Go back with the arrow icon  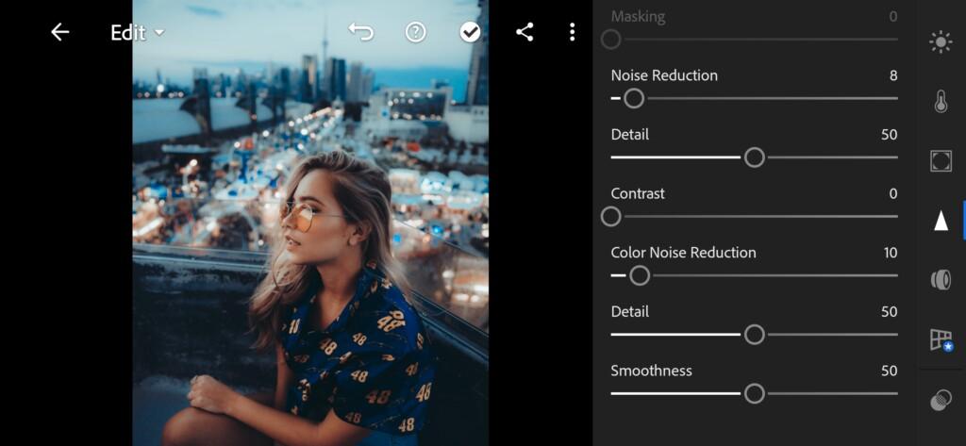click(x=59, y=32)
